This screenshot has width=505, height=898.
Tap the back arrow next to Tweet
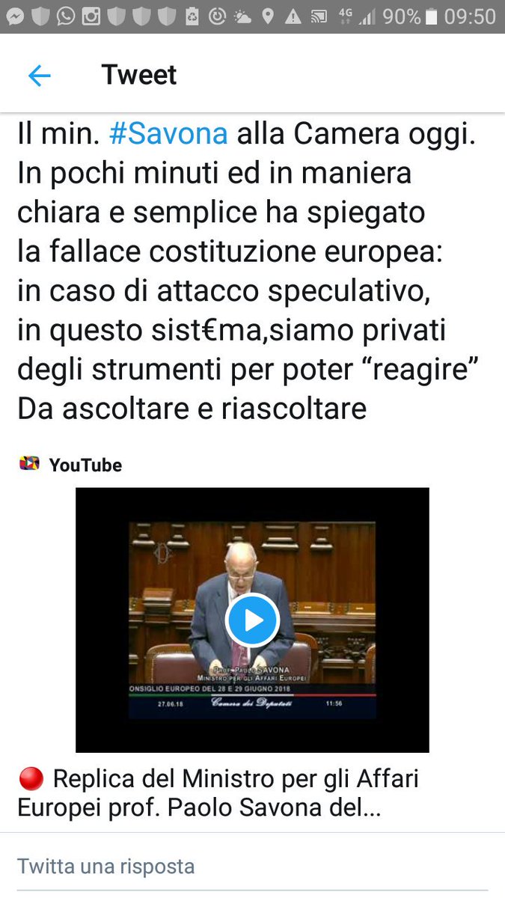click(x=39, y=75)
